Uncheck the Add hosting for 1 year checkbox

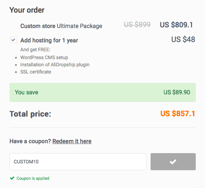(x=13, y=40)
